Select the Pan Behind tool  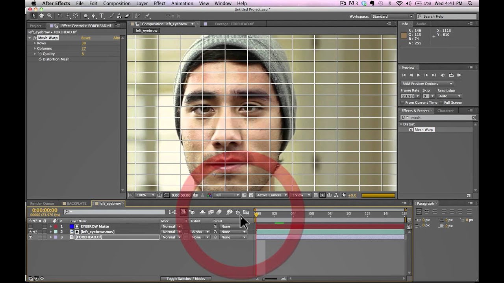click(76, 16)
